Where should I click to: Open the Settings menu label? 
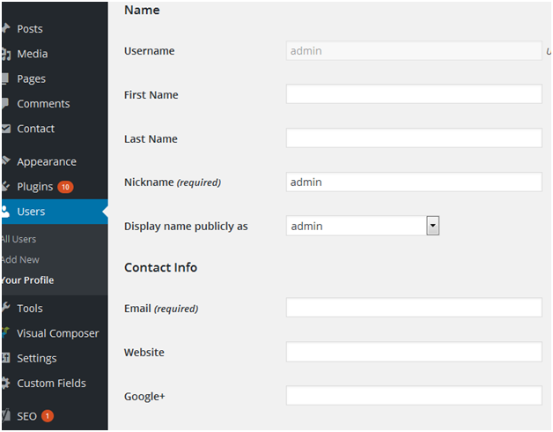37,359
